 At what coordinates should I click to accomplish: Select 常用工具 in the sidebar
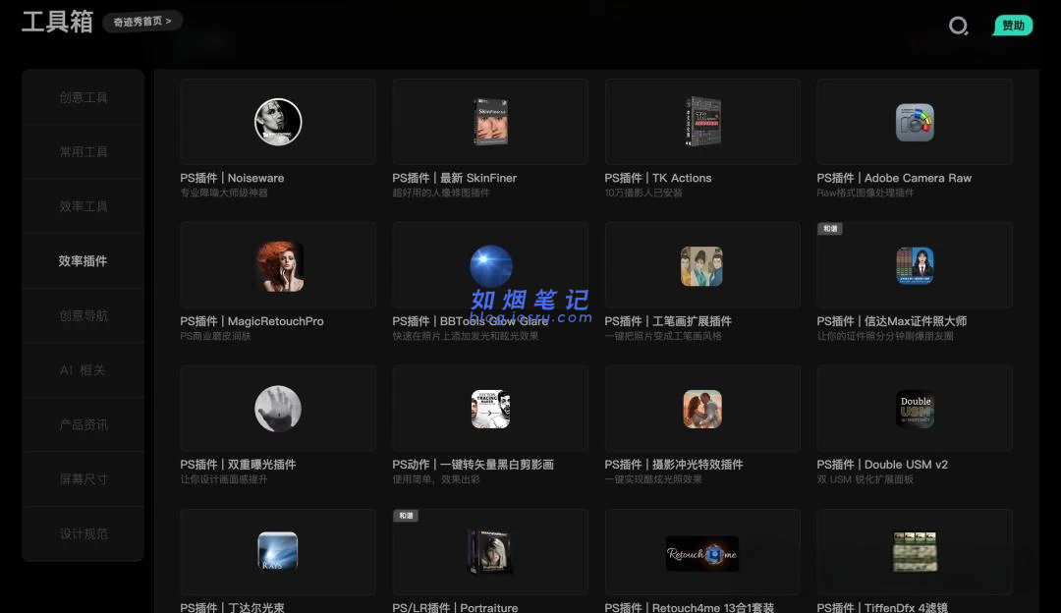[x=84, y=151]
